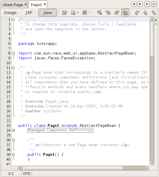Toggle INS insert mode indicator
The width and height of the screenshot is (159, 177).
coord(27,173)
